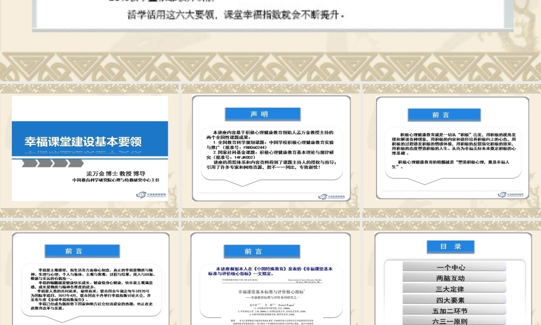This screenshot has height=325, width=541.
Task: Click the logo on the title slide
Action: 151,195
